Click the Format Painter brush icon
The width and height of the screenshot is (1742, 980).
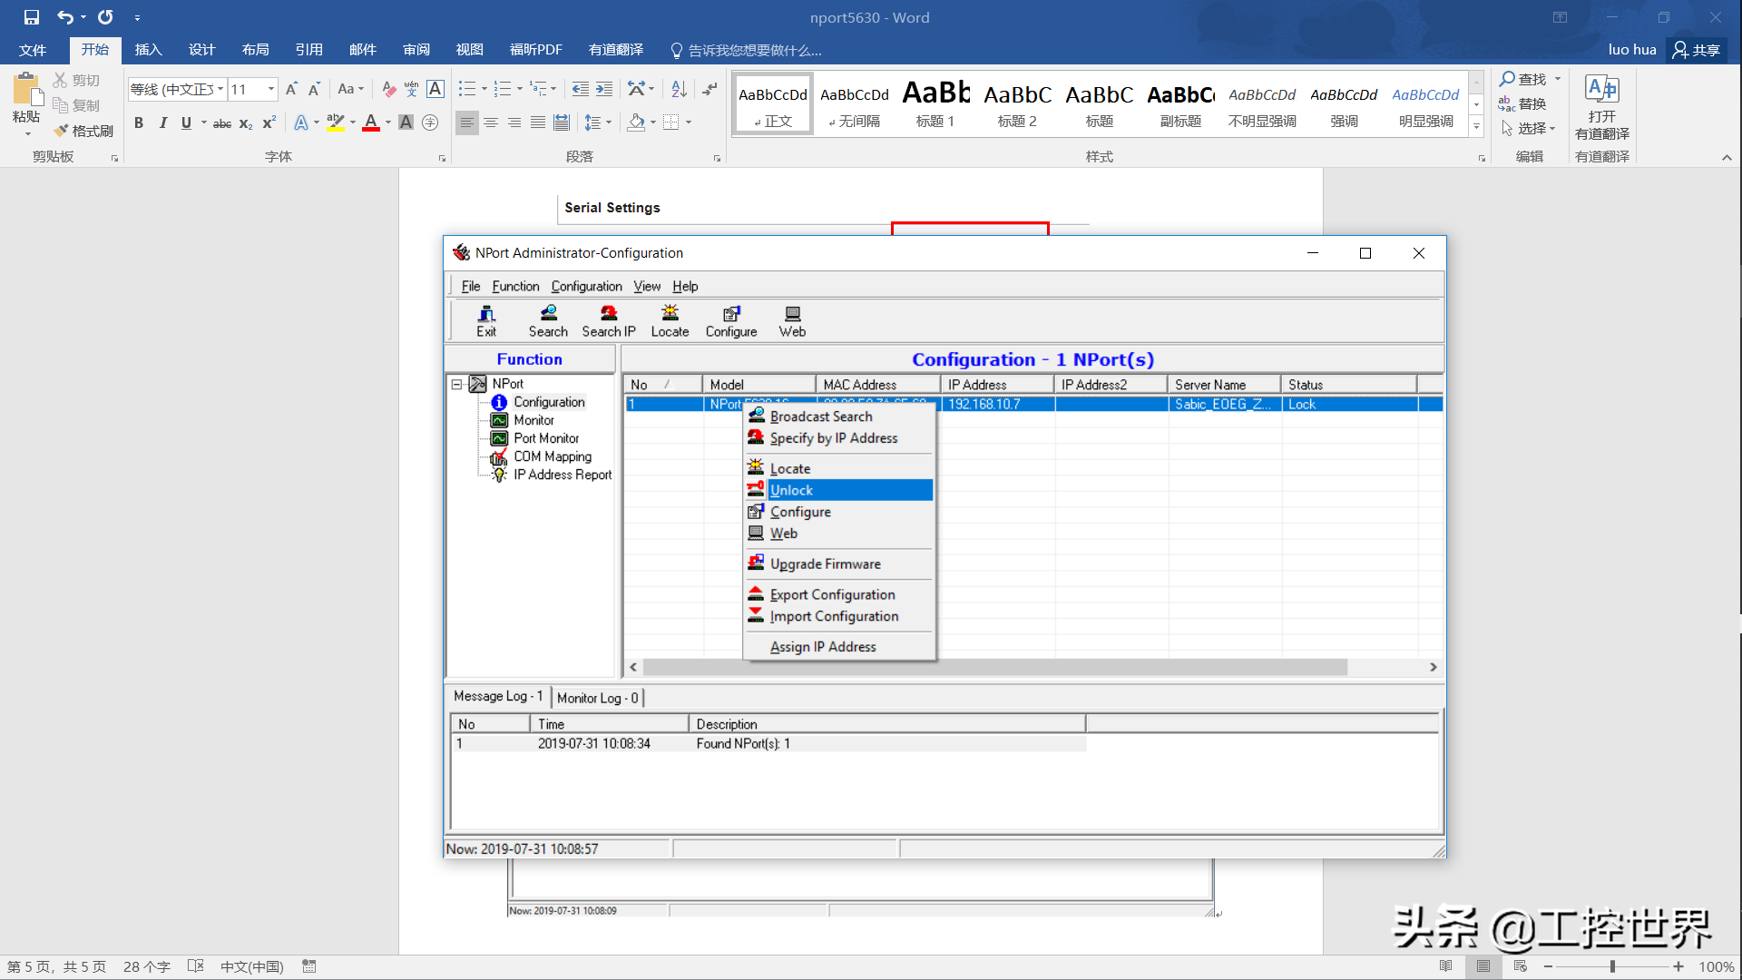point(62,131)
